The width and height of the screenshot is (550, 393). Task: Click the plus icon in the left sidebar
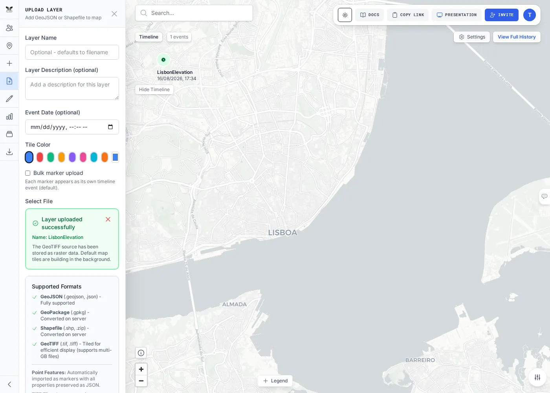9,63
